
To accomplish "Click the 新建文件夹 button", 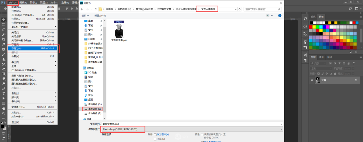I will [100, 16].
